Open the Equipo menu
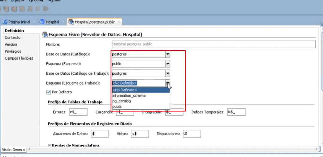 point(17,1)
